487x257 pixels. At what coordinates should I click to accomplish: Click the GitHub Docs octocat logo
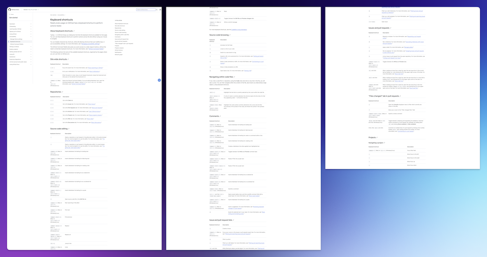pos(9,9)
